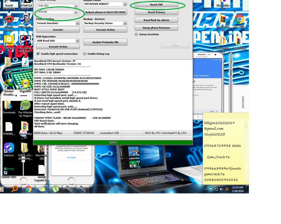Launch PotPlayer from the desktop
This screenshot has height=224, width=281.
tap(9, 43)
